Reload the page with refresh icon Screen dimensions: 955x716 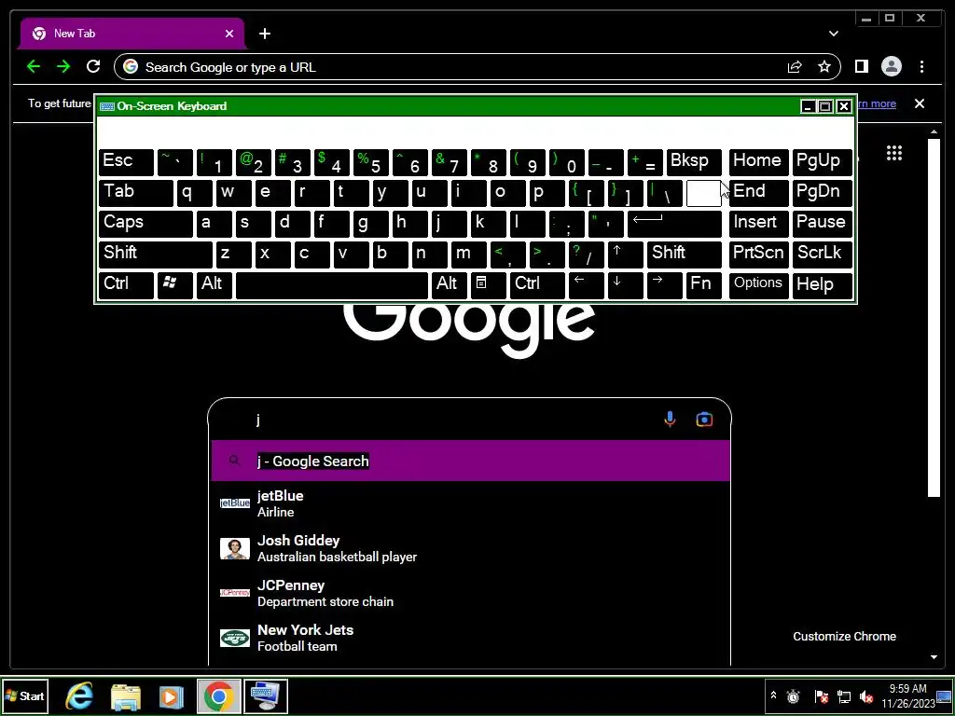[93, 66]
